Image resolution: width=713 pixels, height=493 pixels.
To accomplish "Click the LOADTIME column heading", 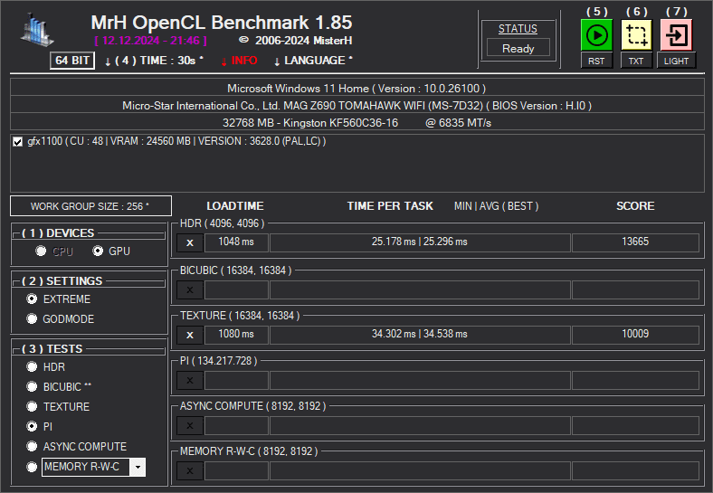I will (x=235, y=206).
